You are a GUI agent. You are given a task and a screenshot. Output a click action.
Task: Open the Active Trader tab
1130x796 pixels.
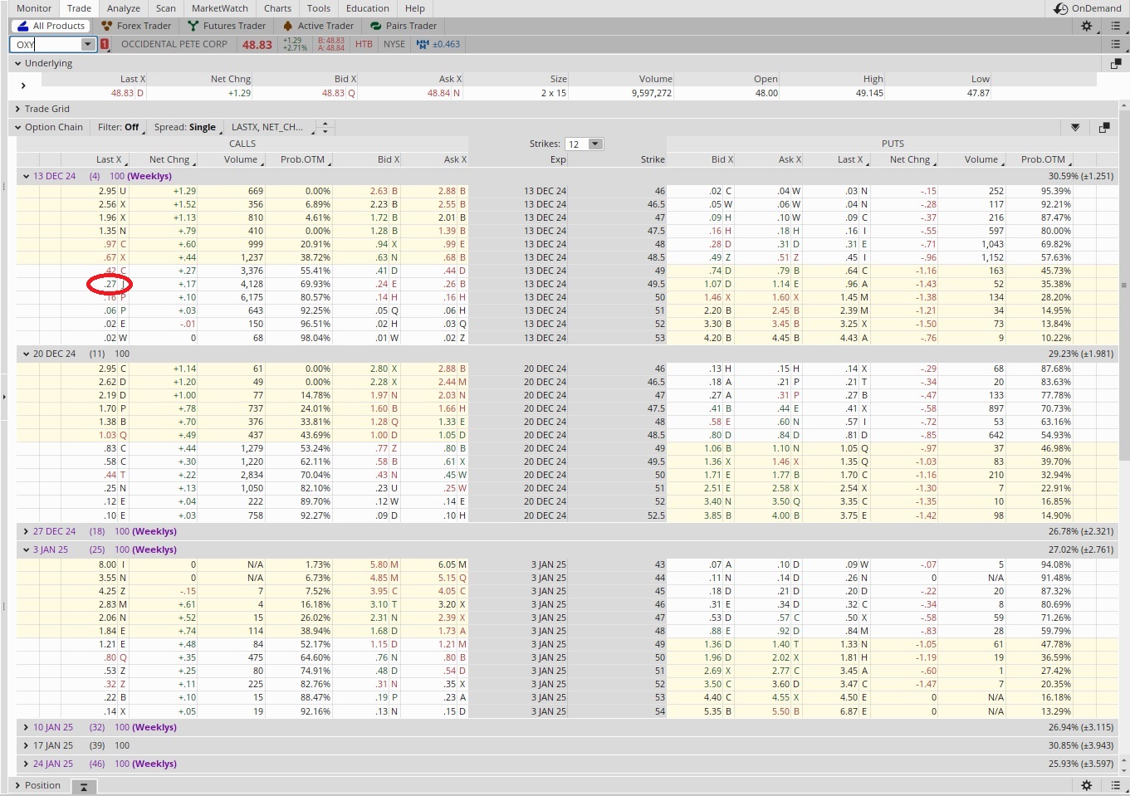pos(319,26)
